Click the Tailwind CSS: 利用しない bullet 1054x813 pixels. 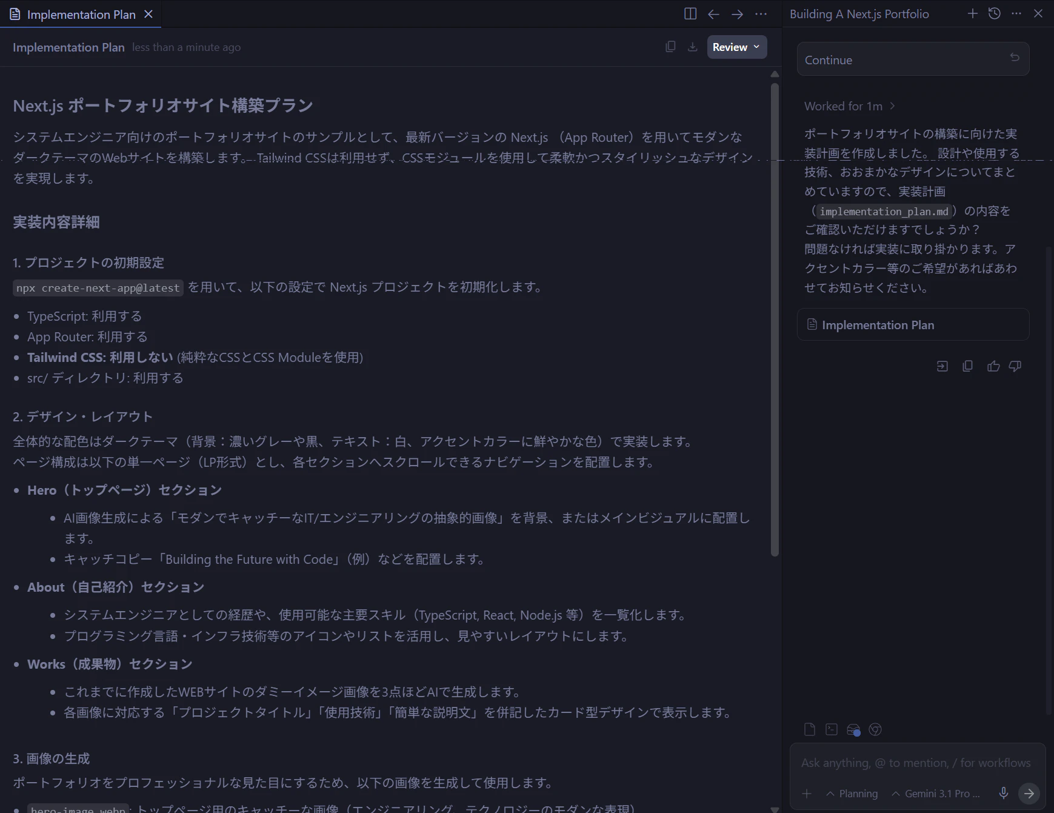pos(195,357)
